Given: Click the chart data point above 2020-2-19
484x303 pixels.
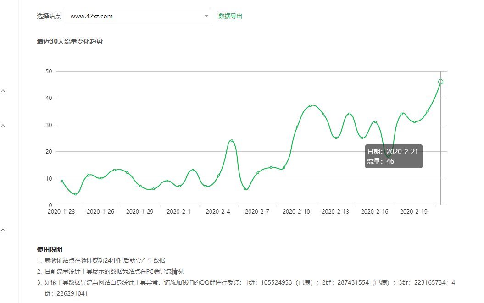Looking at the screenshot, I should pos(415,122).
